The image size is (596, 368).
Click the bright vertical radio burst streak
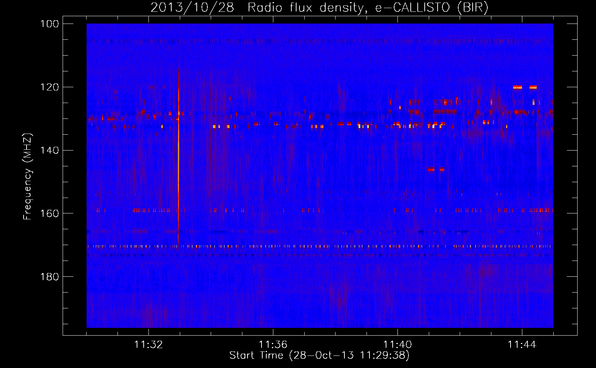178,155
